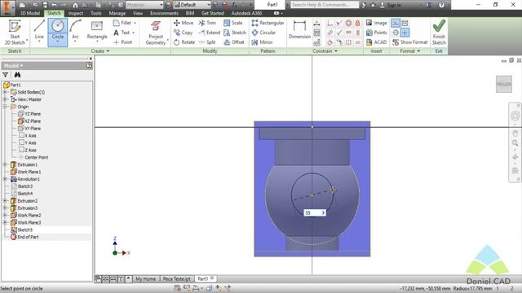Switch to Peca Teste.ipt tab
Image resolution: width=522 pixels, height=293 pixels.
[176, 278]
